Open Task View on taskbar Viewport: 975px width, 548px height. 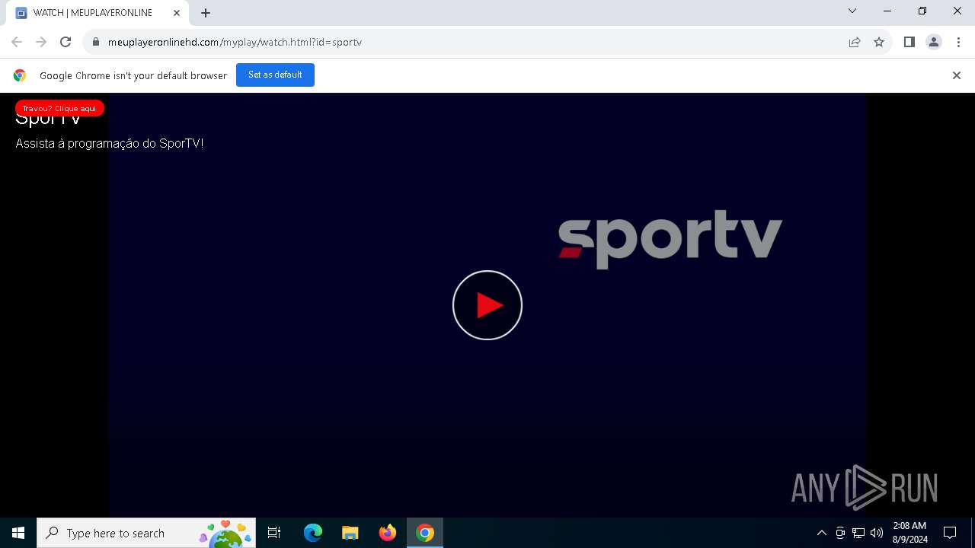274,533
